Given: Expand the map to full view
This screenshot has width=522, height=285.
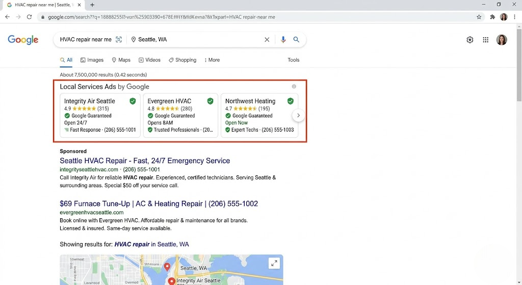Looking at the screenshot, I should (274, 264).
